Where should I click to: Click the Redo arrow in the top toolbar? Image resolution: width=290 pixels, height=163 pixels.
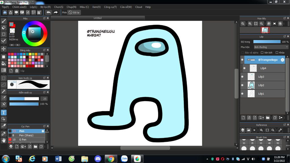pos(56,12)
